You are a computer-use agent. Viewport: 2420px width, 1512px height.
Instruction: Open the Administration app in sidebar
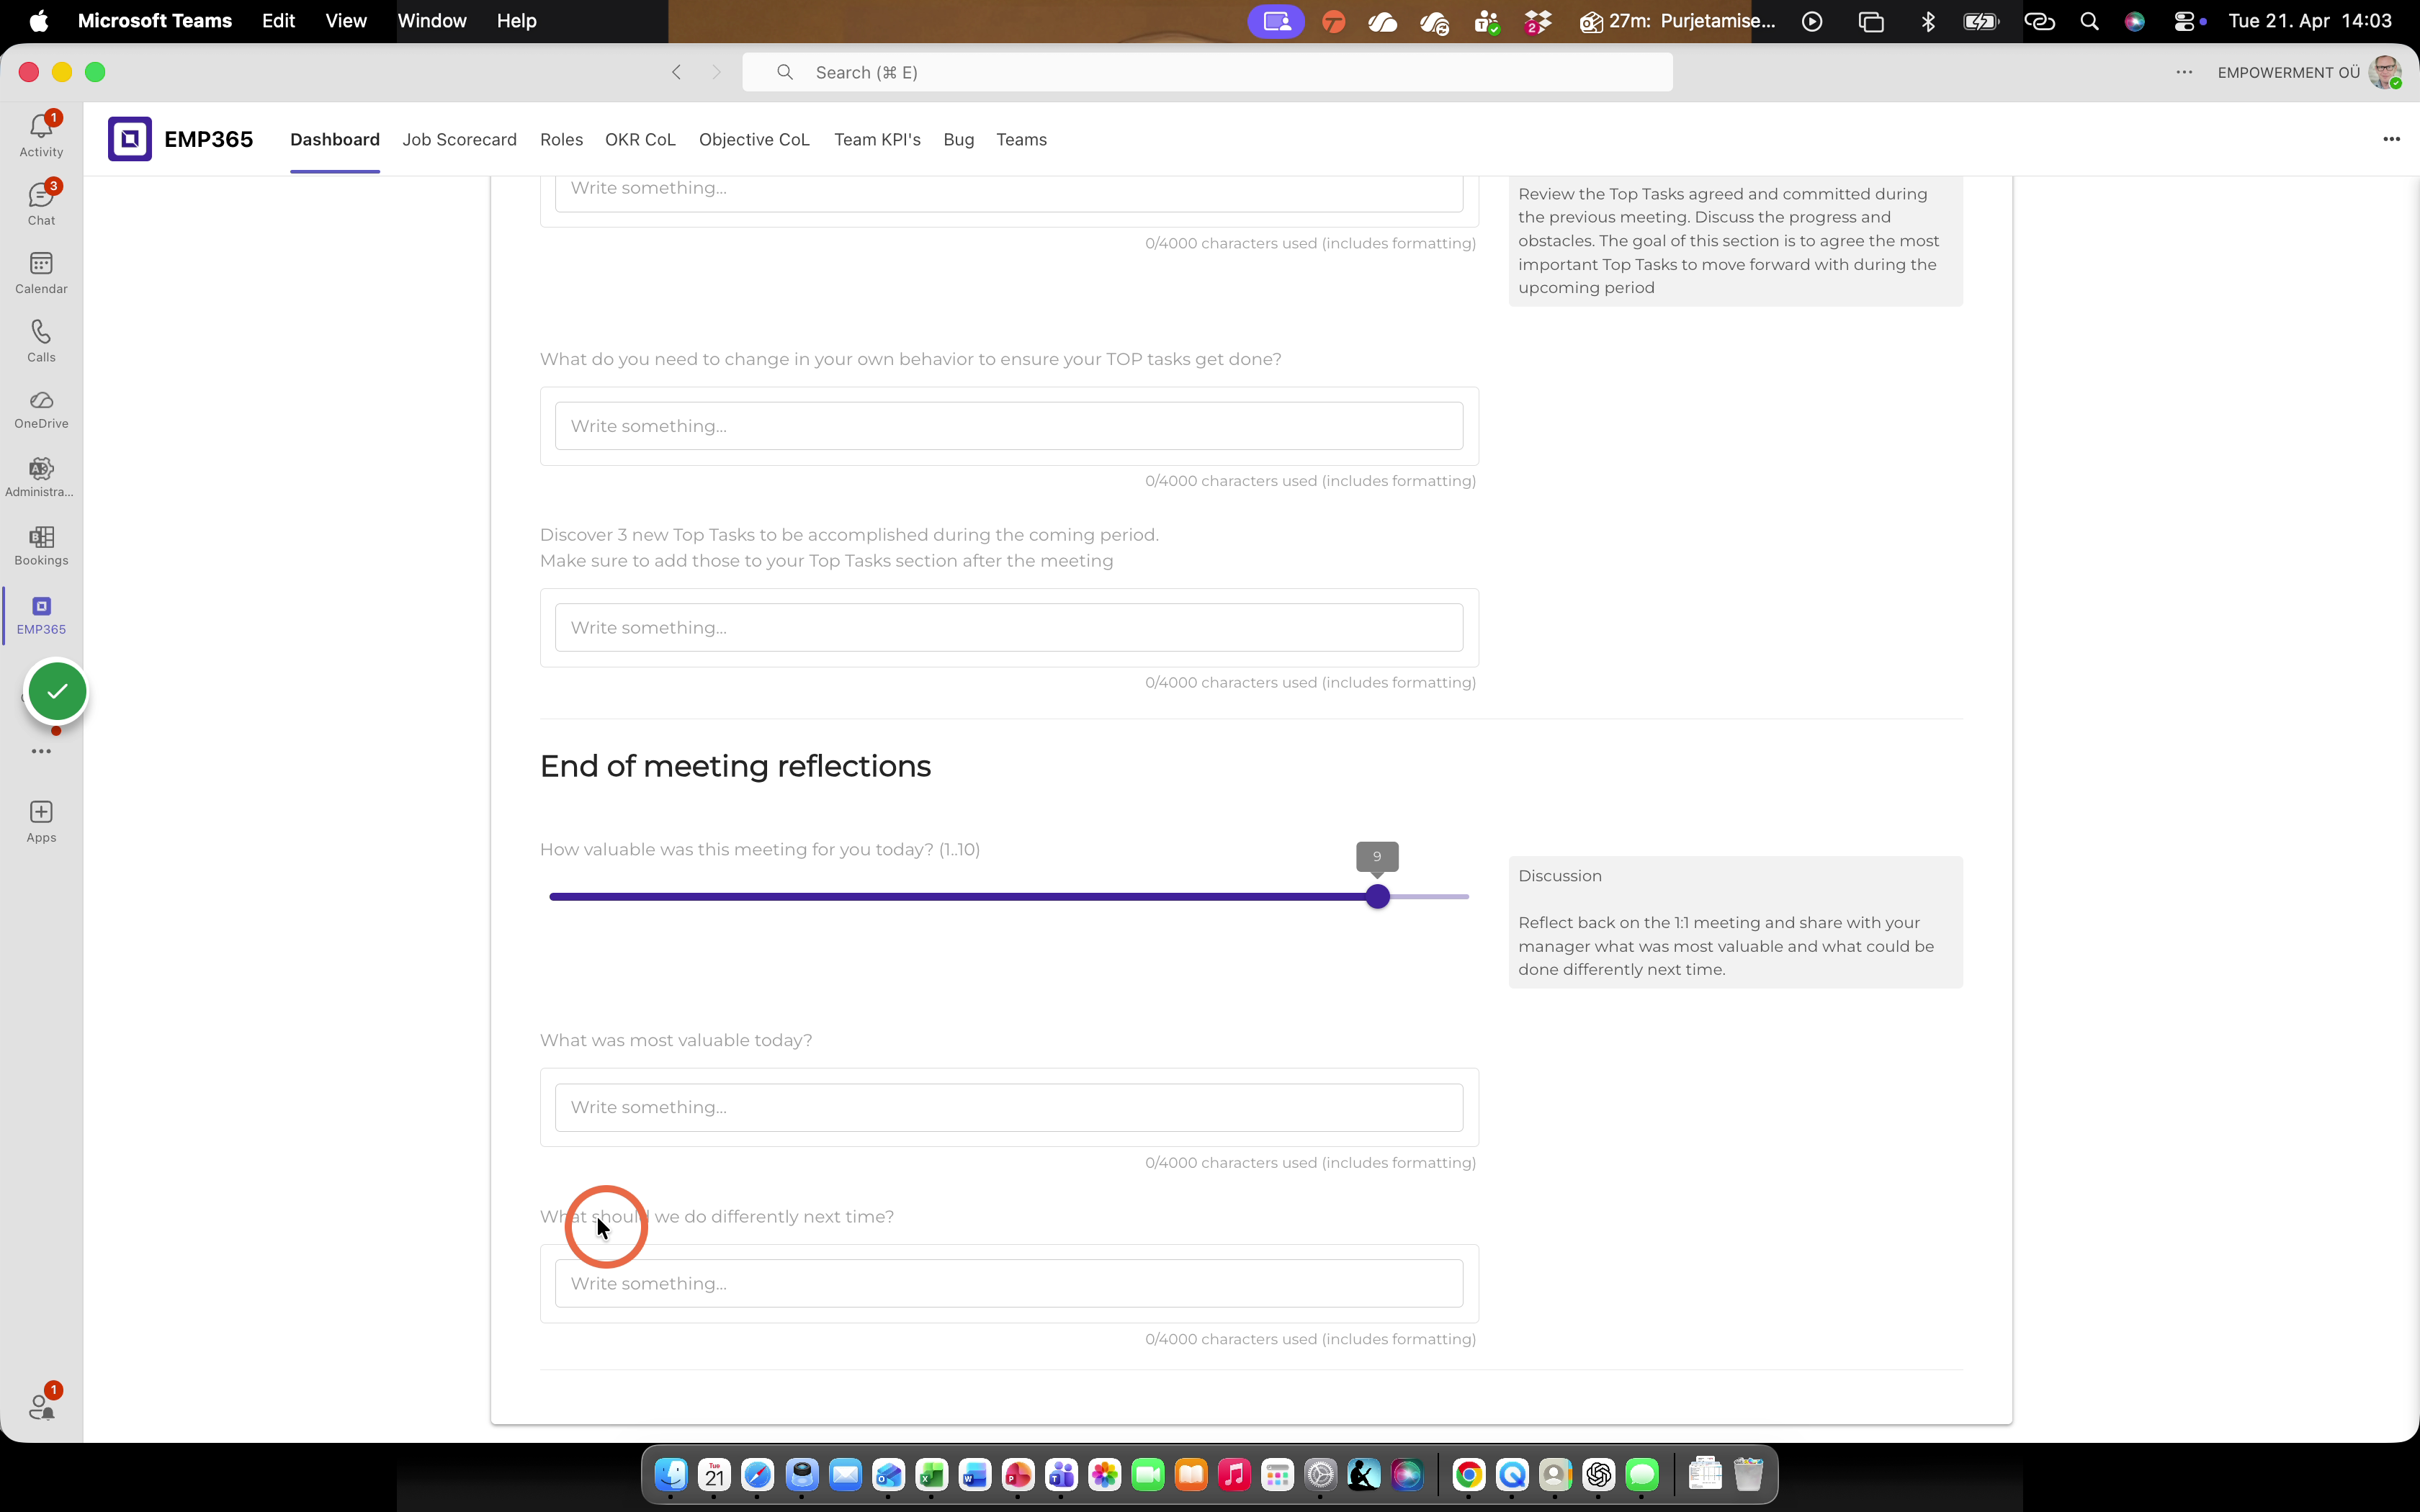(x=41, y=477)
